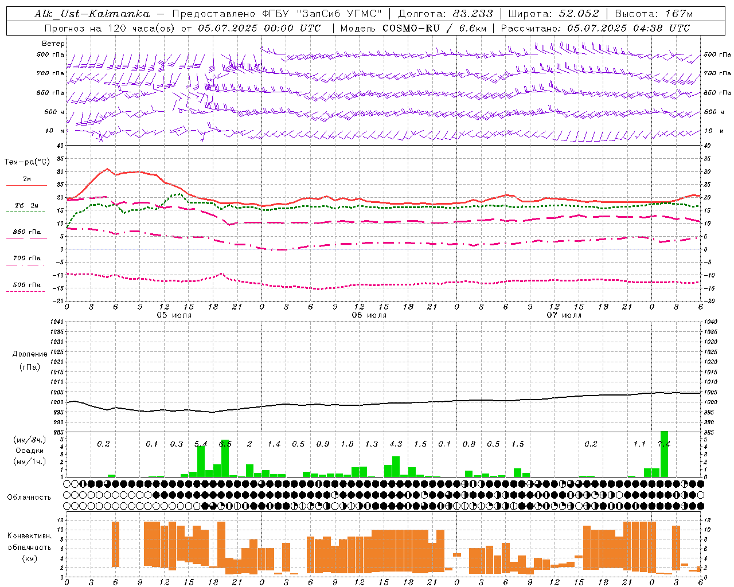Click the forecast start time 05.07.2025 00:00 UTC
The width and height of the screenshot is (734, 587).
259,28
